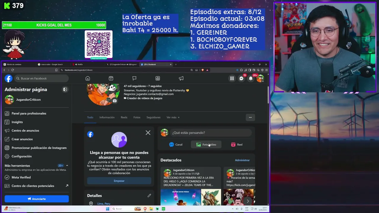Close the collaboration ads suggestion card

pos(148,133)
